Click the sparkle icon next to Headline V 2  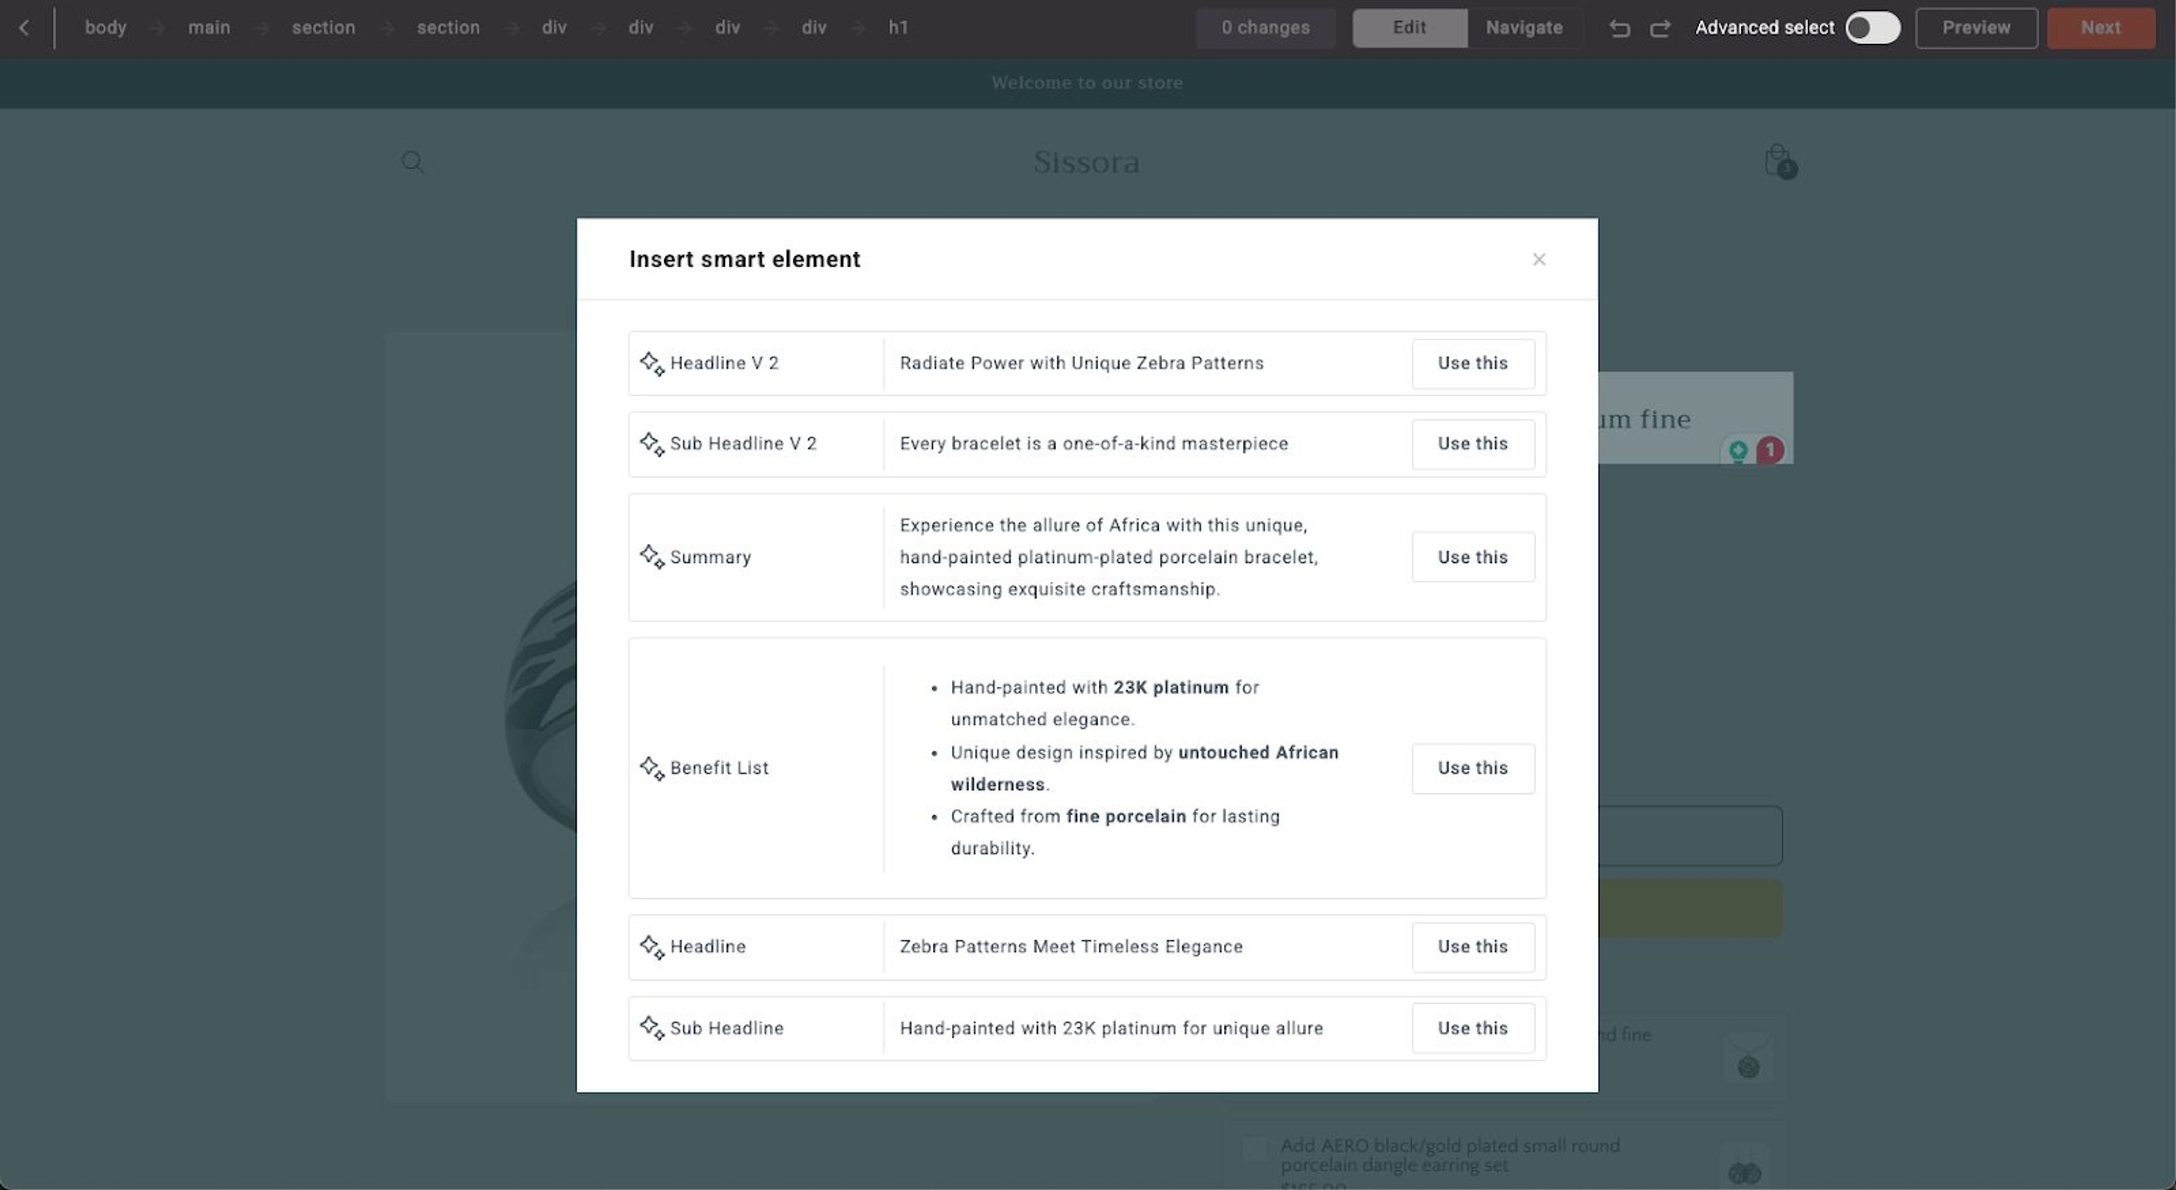click(652, 363)
